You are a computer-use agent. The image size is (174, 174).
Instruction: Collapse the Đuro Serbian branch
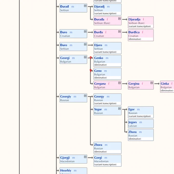(x=85, y=44)
